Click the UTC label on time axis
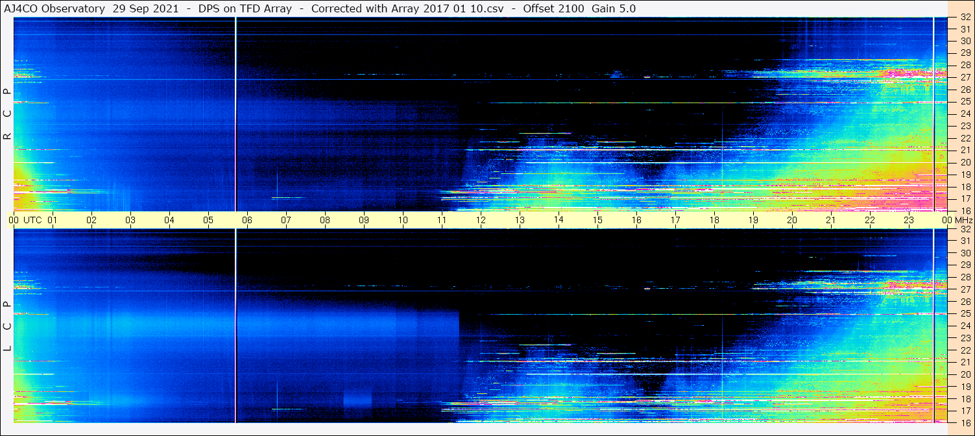 click(x=32, y=220)
